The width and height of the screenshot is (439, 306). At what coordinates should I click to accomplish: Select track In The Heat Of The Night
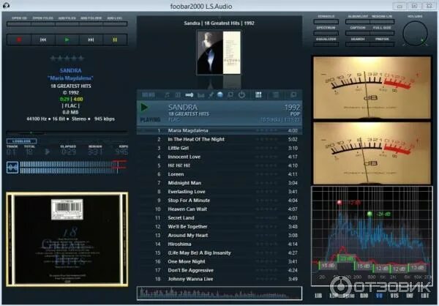coord(219,139)
